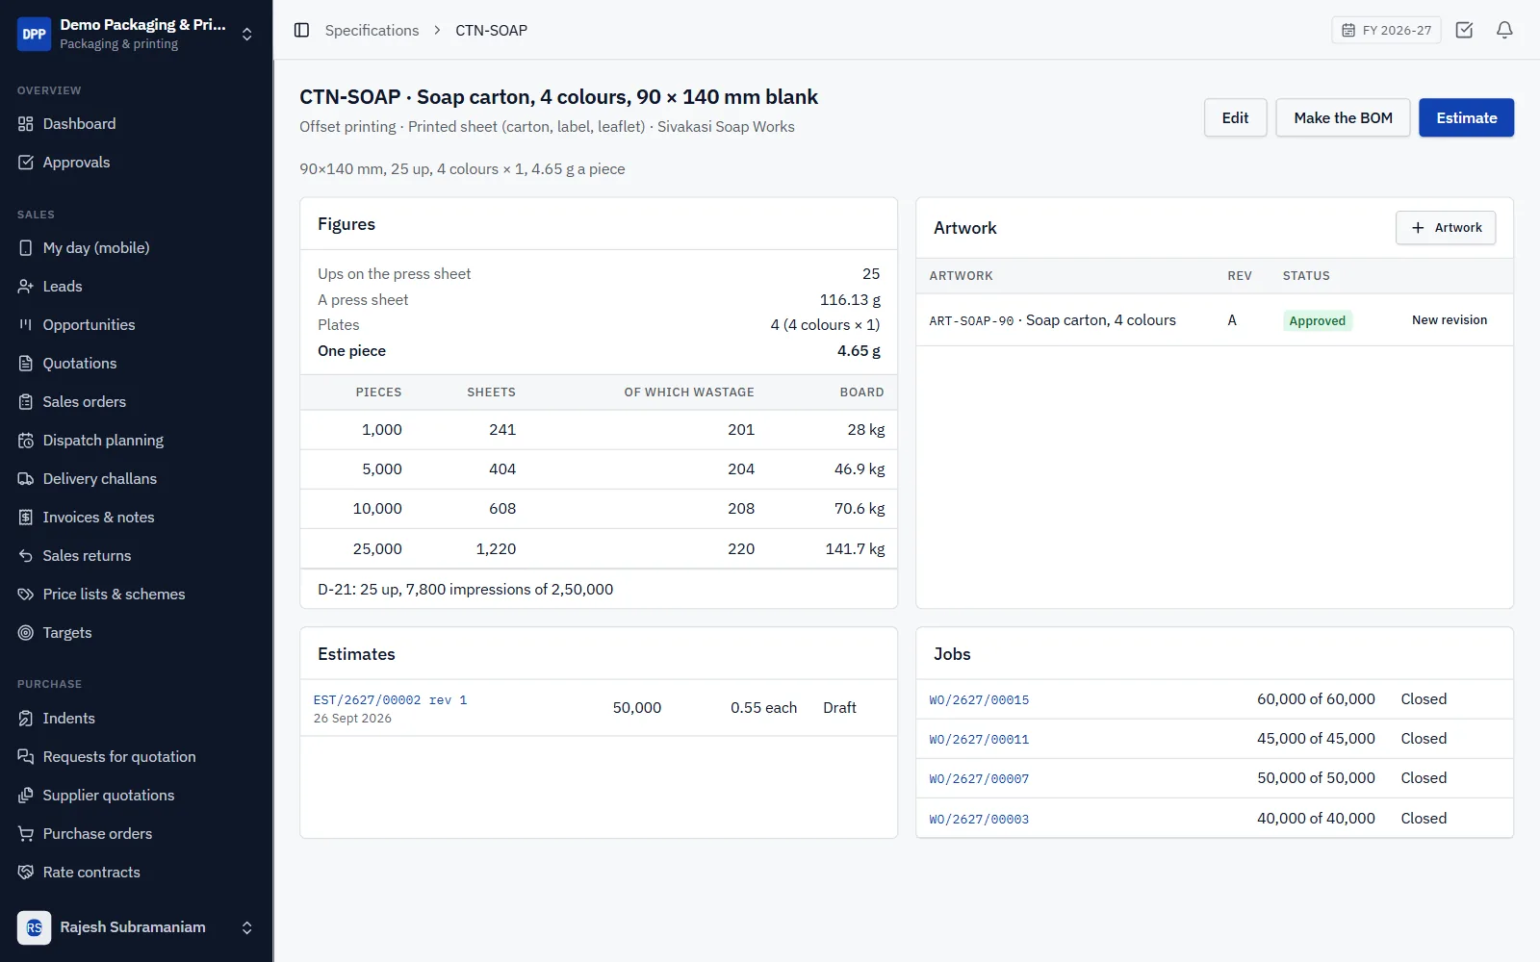Image resolution: width=1540 pixels, height=962 pixels.
Task: Click the Invoices & notes icon
Action: point(26,518)
